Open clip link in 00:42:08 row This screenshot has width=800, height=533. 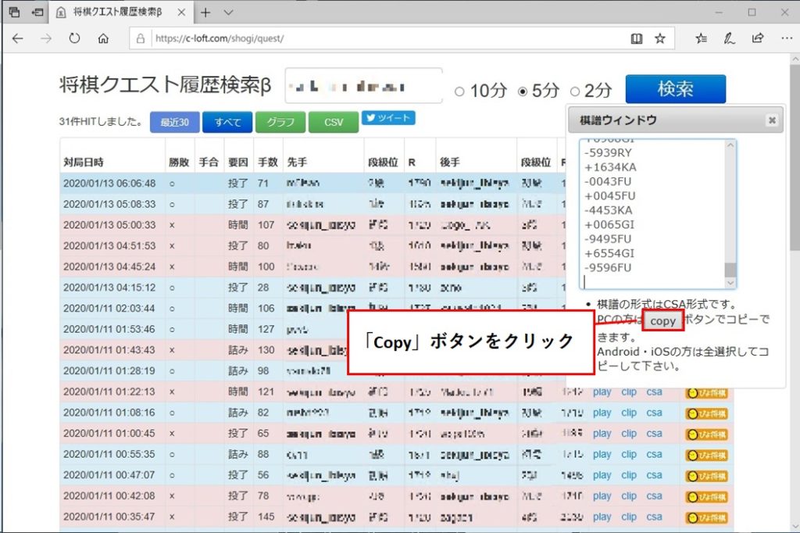tap(629, 496)
